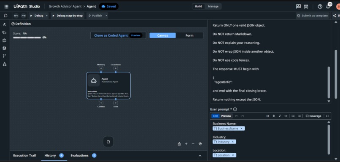Remove the BusinessName variable chip
The height and width of the screenshot is (162, 340).
pyautogui.click(x=241, y=128)
